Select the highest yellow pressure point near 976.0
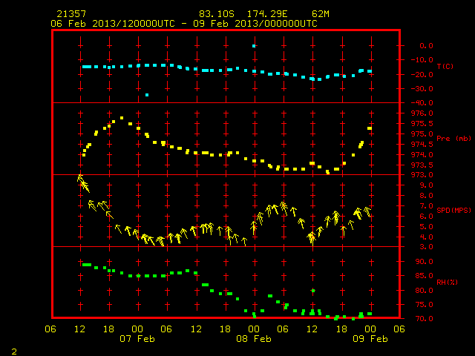The width and height of the screenshot is (475, 356). 122,118
